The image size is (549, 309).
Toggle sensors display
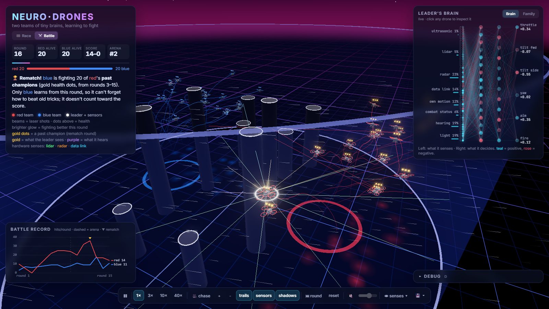264,296
